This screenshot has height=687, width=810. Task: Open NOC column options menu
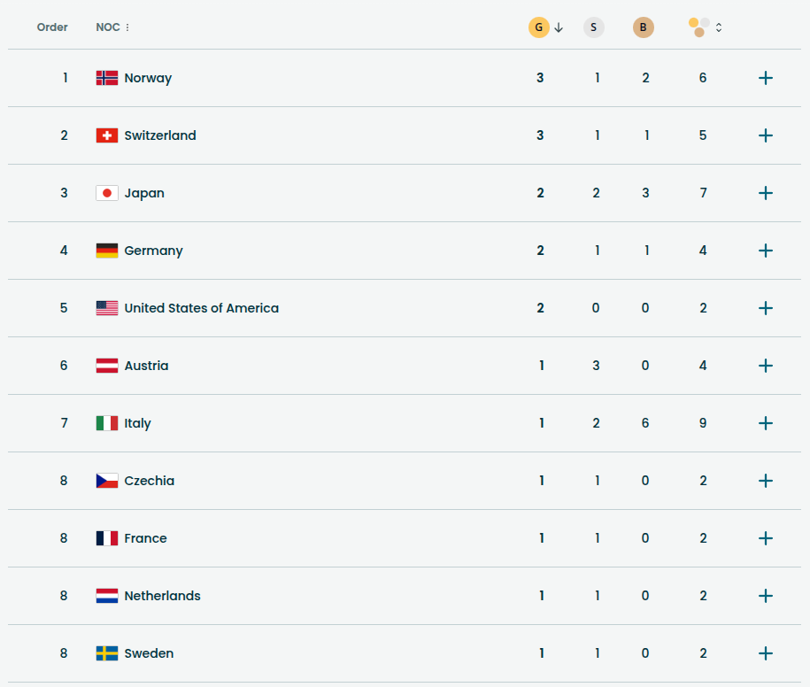point(127,27)
